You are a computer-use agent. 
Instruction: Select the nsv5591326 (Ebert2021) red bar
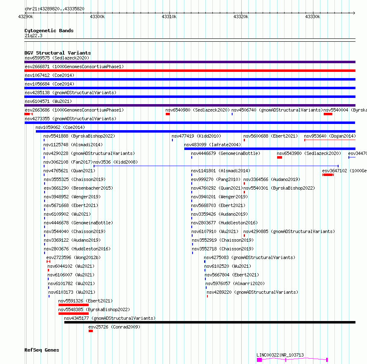pos(73,305)
